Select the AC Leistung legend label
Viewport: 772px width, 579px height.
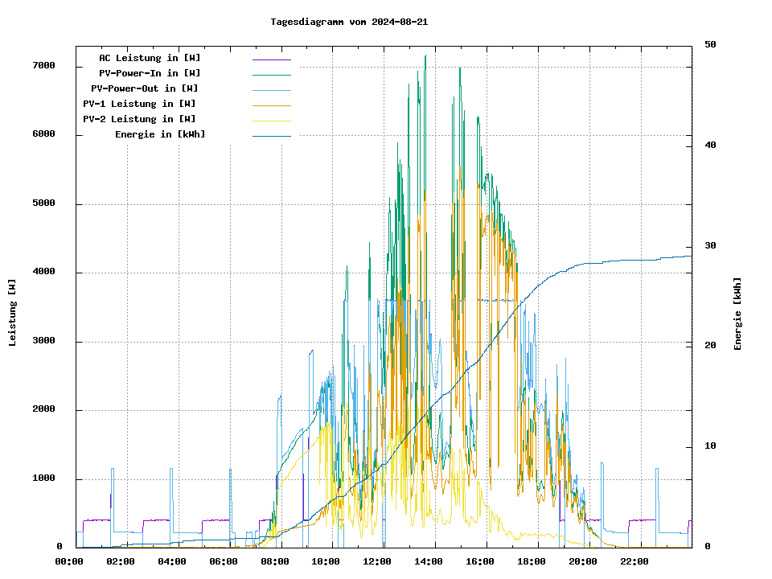[150, 58]
